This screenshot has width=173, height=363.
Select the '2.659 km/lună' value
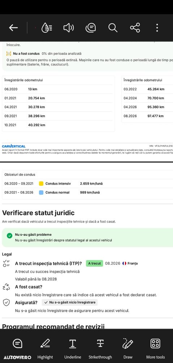[x=91, y=183]
